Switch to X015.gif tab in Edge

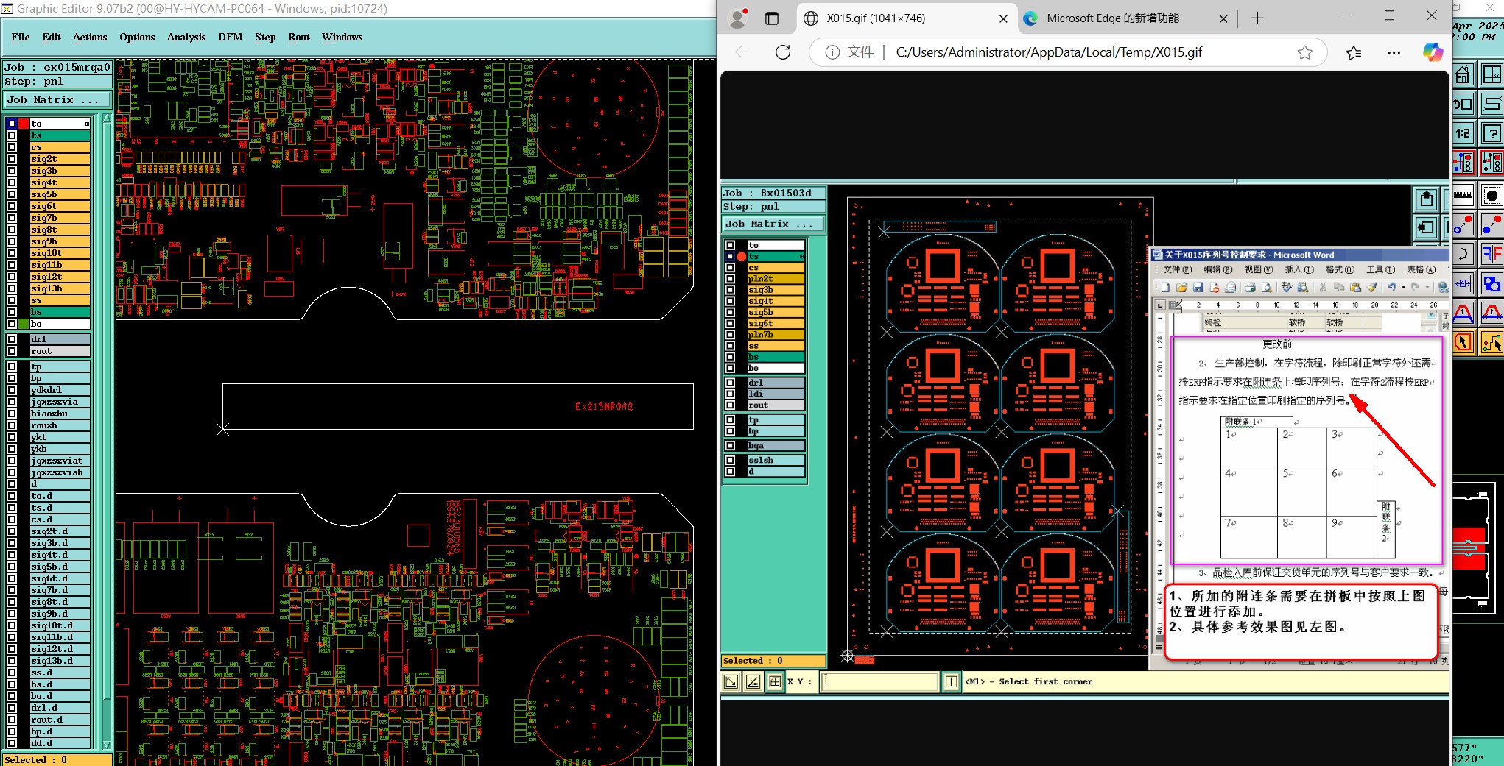click(906, 18)
